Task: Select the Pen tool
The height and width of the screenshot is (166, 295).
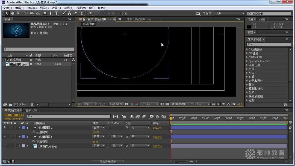Action: pos(51,13)
